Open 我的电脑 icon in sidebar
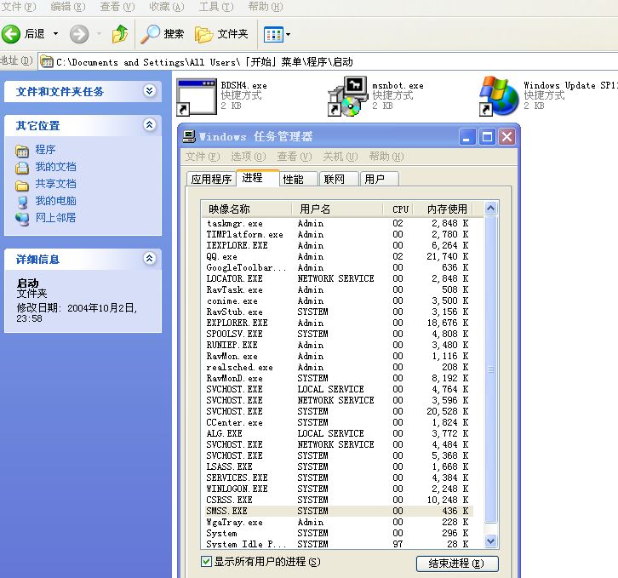 pyautogui.click(x=23, y=202)
